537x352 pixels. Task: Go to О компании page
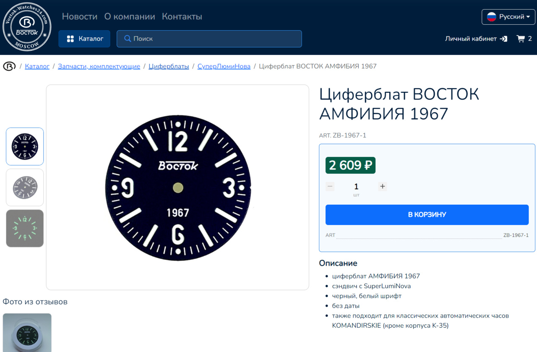pyautogui.click(x=130, y=16)
